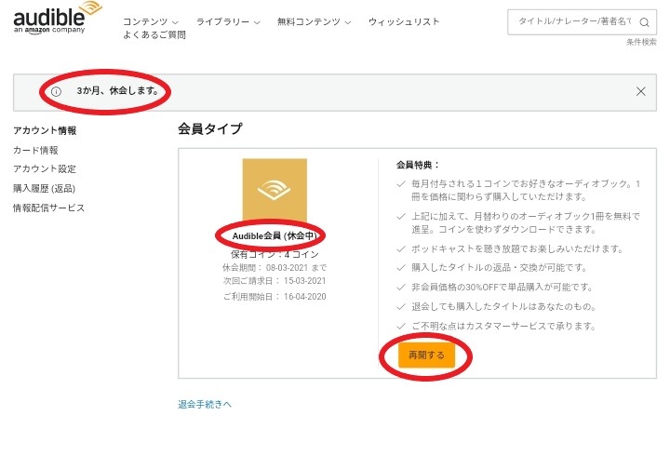670x456 pixels.
Task: Dismiss the 3か月、休会します notification with X
Action: tap(640, 91)
